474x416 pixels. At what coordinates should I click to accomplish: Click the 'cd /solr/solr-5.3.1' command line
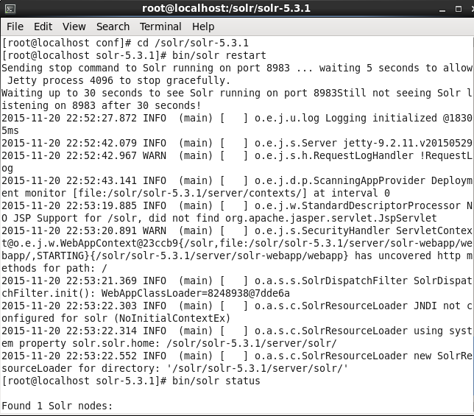coord(125,43)
